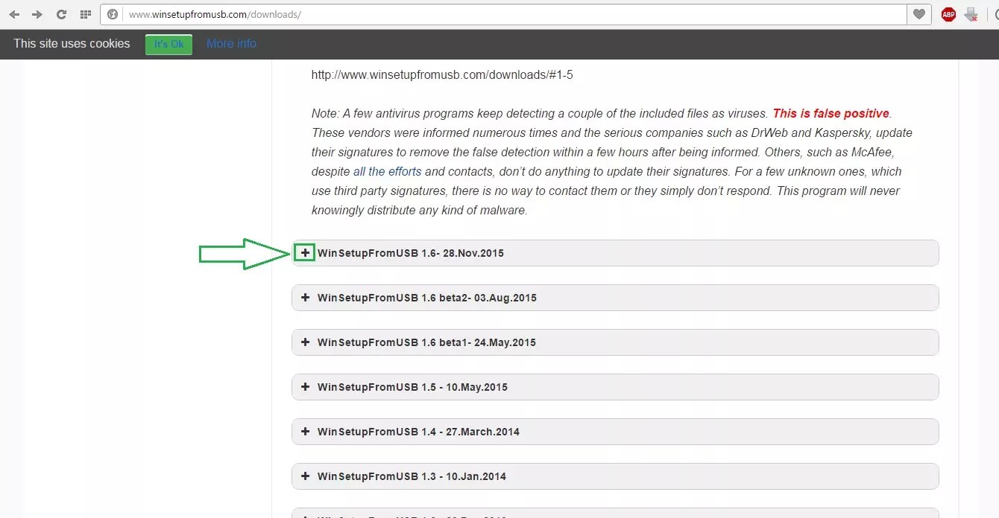Screen dimensions: 999x518
Task: Click the address bar URL field
Action: [x=507, y=14]
